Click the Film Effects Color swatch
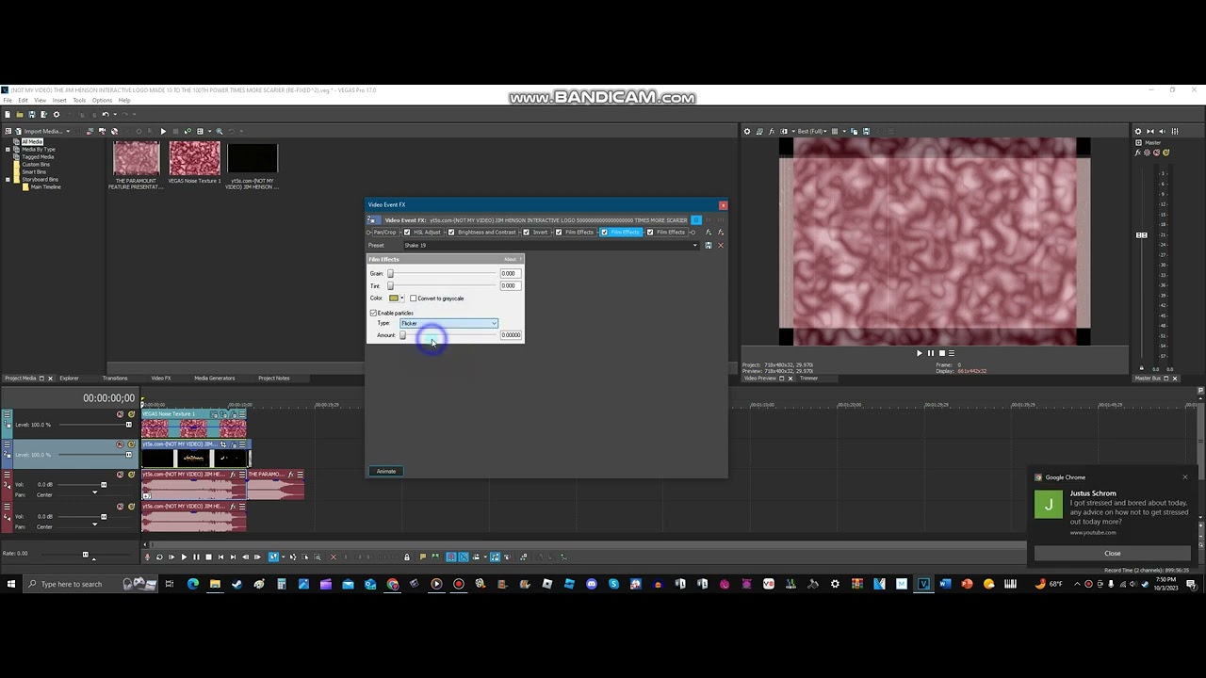The width and height of the screenshot is (1206, 678). click(394, 299)
